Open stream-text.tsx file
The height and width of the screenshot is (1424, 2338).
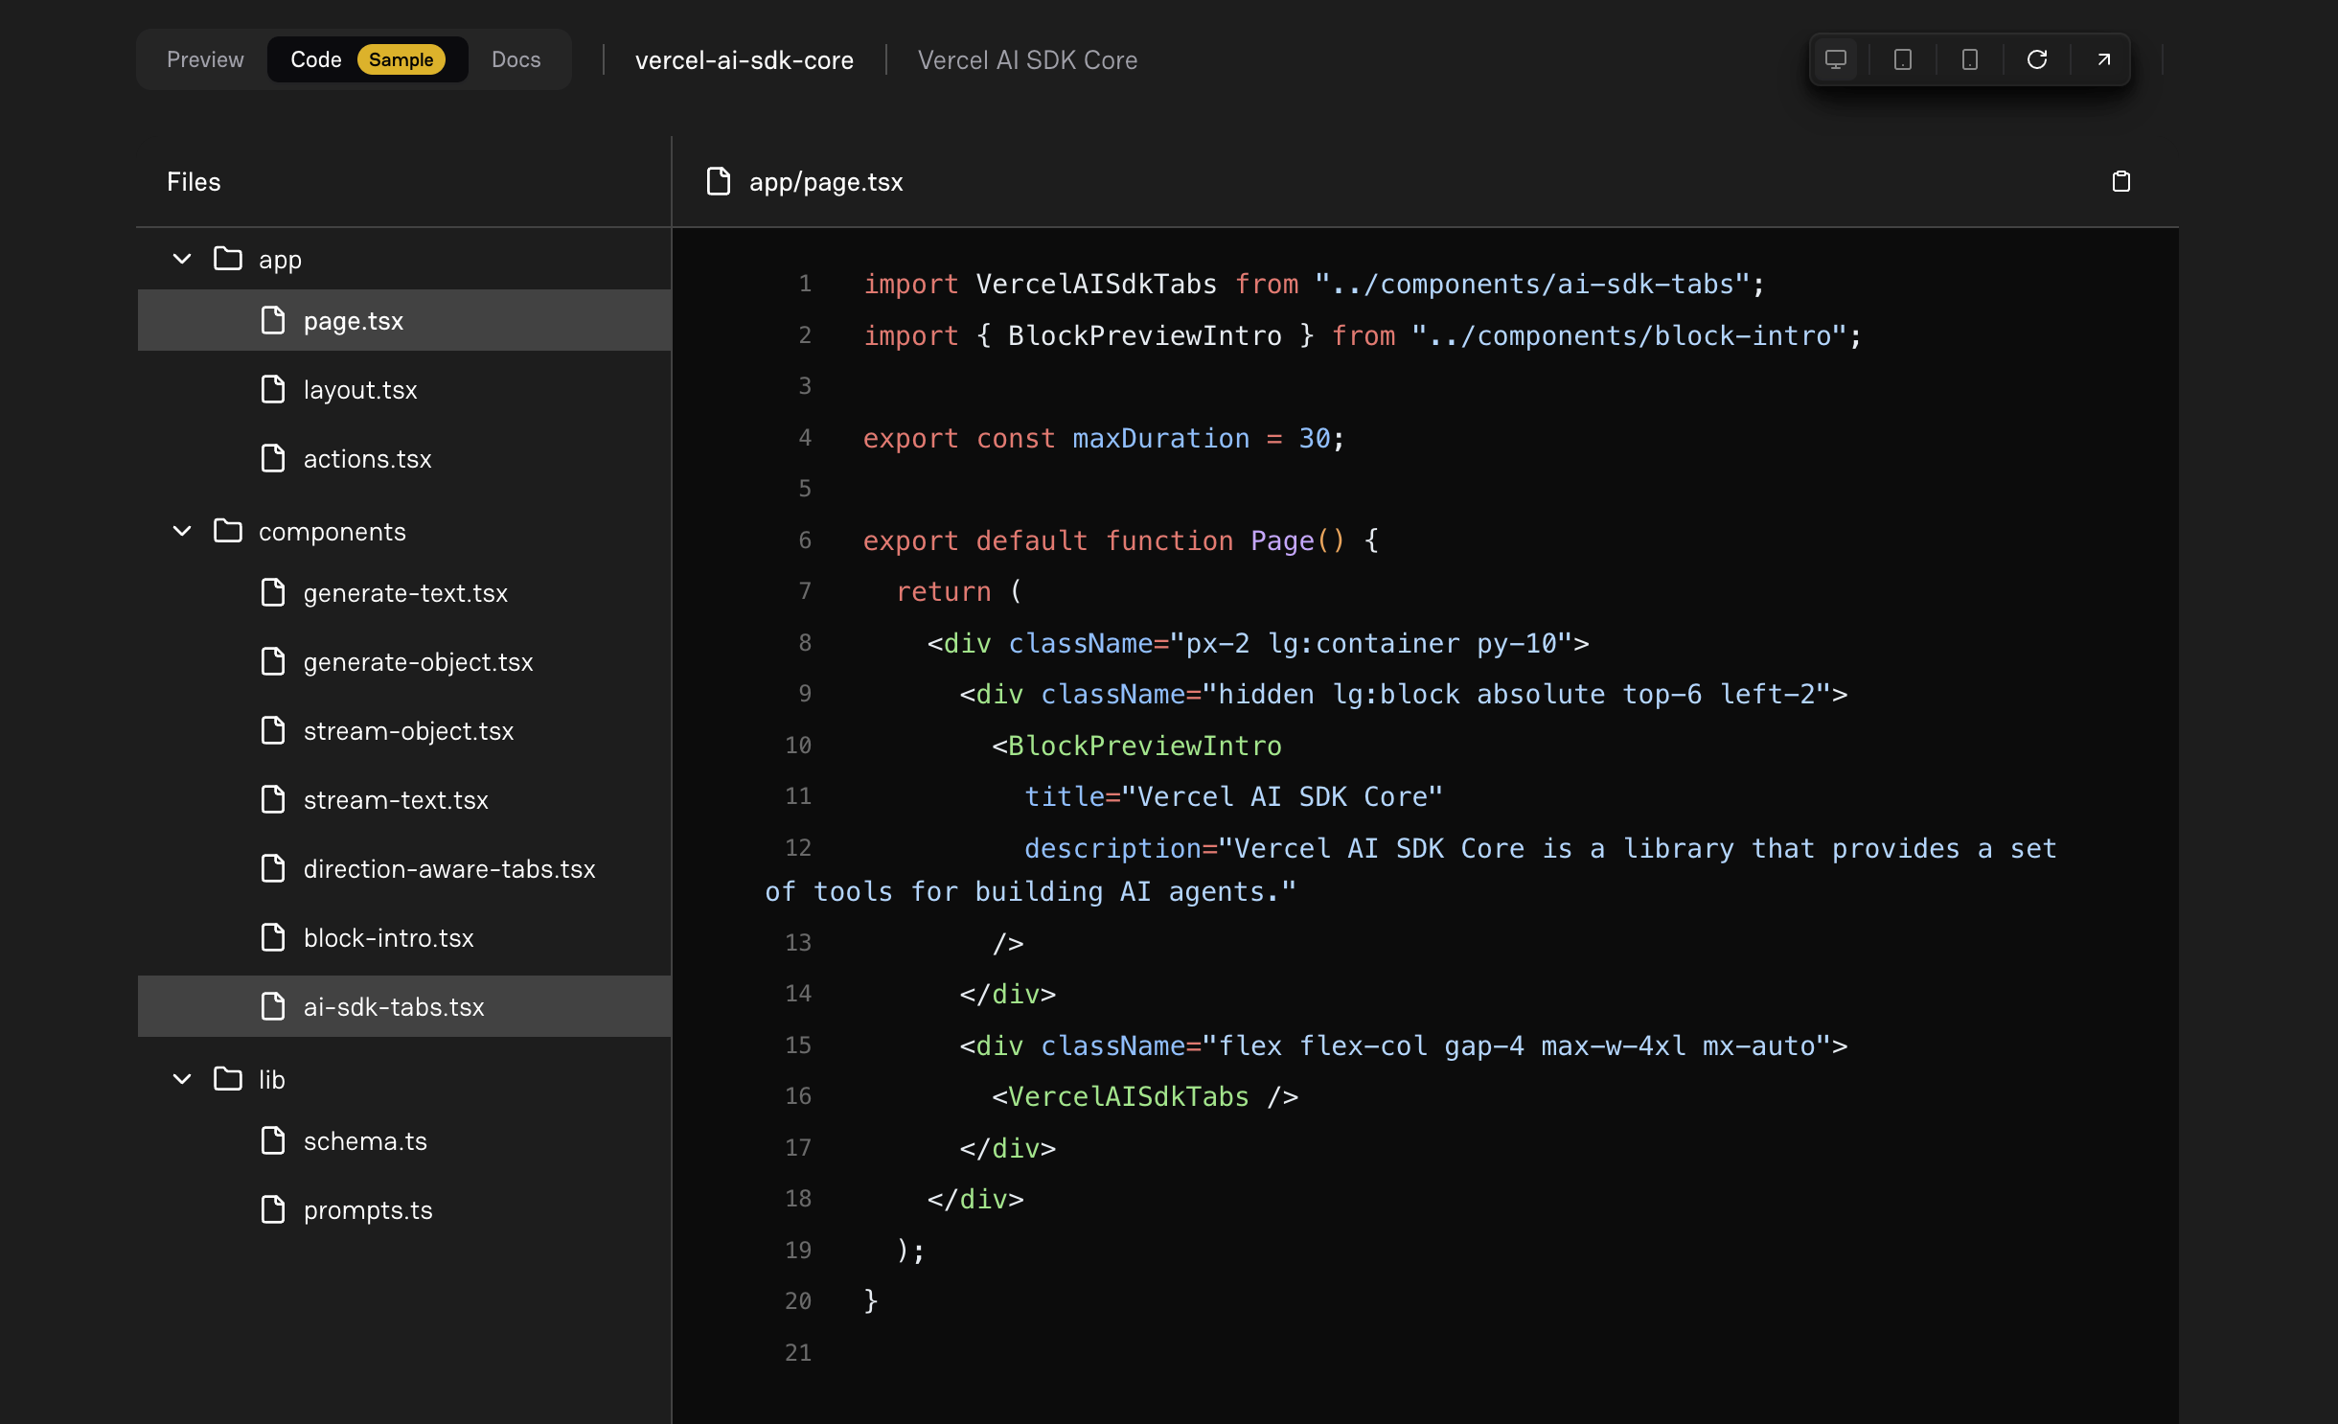click(x=404, y=799)
